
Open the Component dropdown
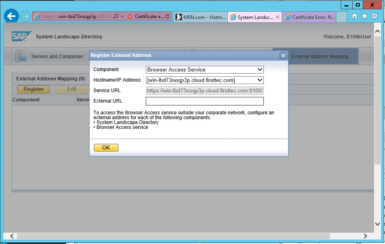(x=261, y=69)
